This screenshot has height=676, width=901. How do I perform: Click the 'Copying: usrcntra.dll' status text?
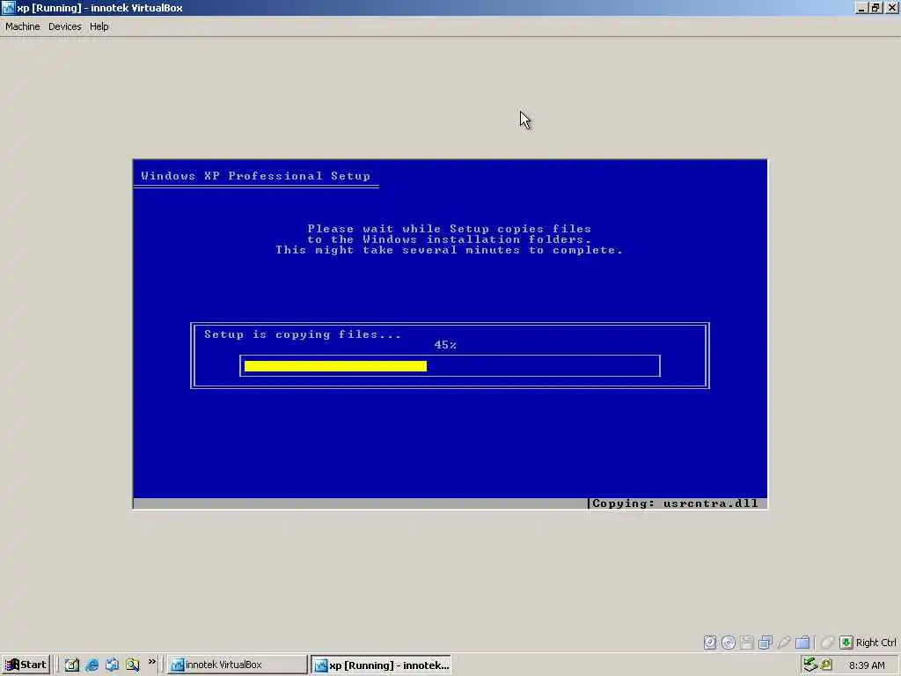[675, 503]
